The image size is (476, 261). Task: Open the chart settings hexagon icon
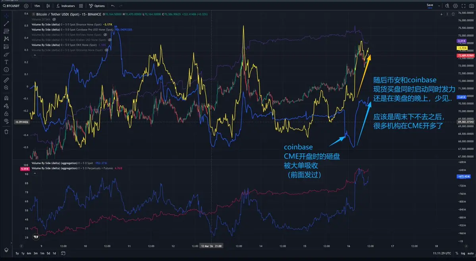455,6
